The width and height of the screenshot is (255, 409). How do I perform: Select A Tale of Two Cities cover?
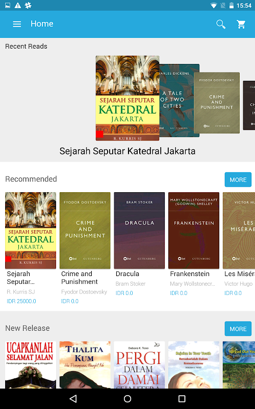tap(180, 100)
